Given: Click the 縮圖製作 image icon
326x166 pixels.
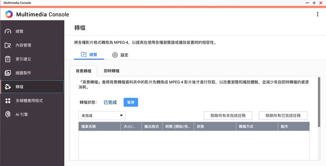Looking at the screenshot, I should [x=8, y=73].
